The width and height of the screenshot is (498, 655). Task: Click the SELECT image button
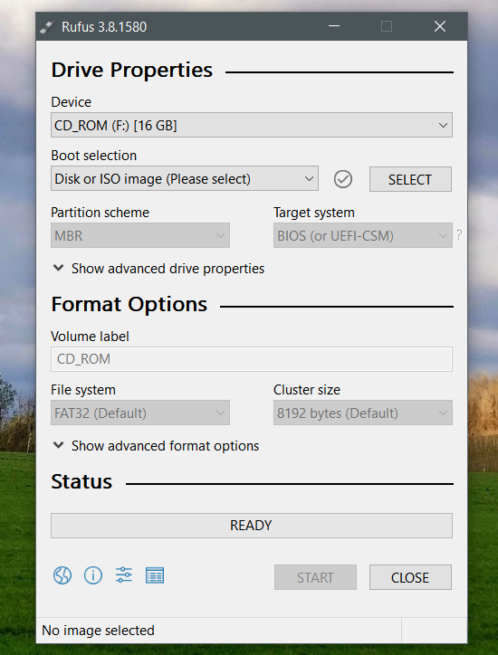coord(410,179)
